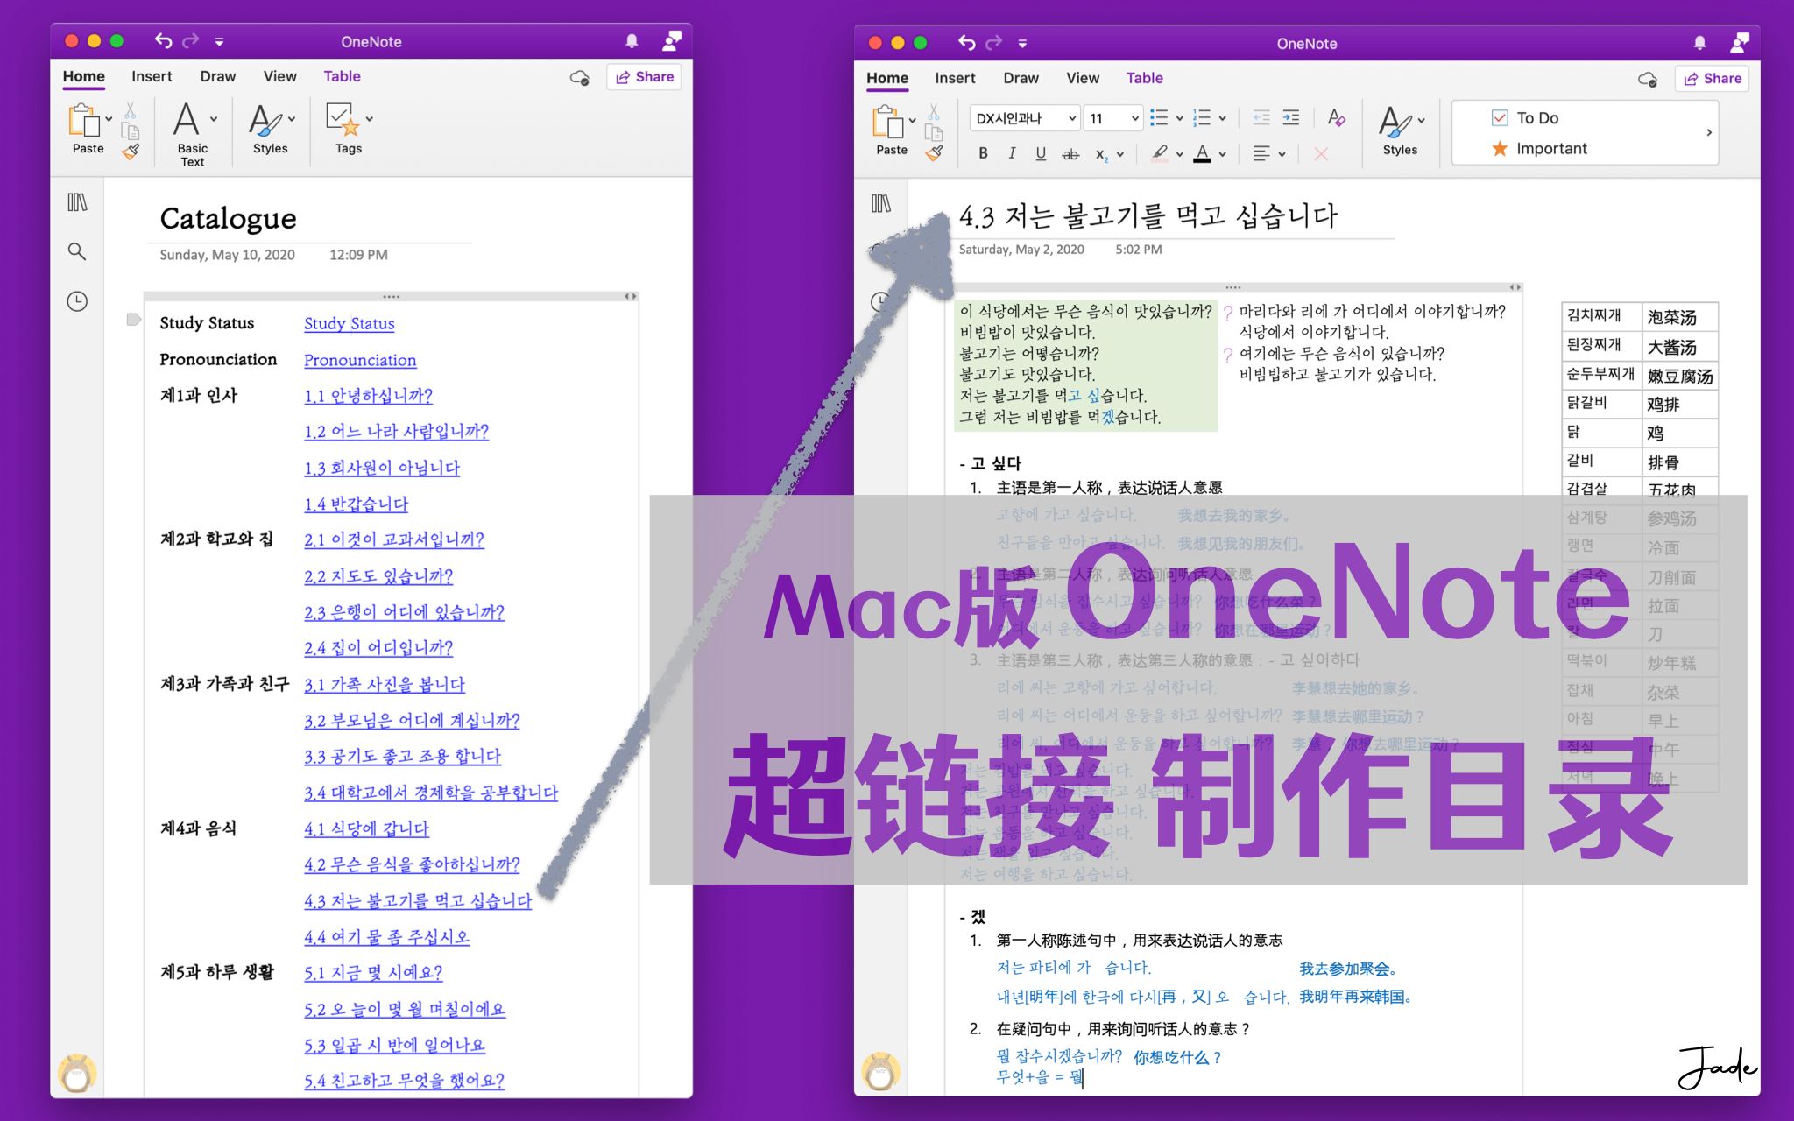The image size is (1794, 1121).
Task: Click Catalogue page title field
Action: [229, 218]
